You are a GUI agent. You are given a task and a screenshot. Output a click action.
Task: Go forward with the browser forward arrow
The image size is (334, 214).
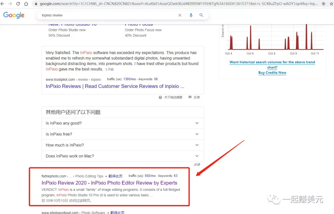pos(10,4)
